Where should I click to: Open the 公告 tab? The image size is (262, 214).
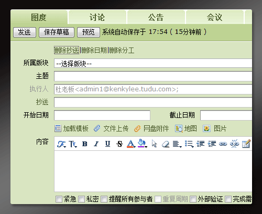[156, 17]
